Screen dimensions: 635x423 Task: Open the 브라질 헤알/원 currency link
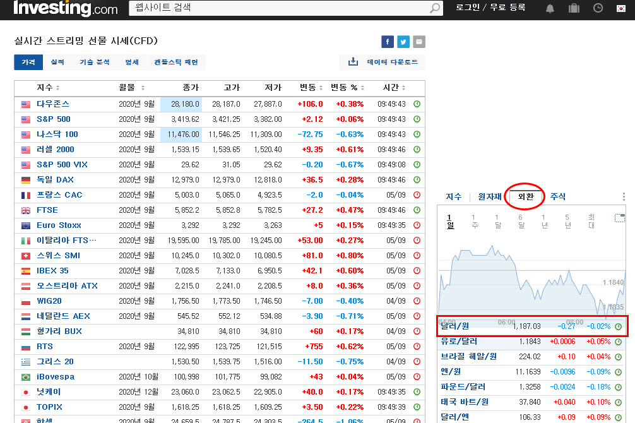(468, 357)
